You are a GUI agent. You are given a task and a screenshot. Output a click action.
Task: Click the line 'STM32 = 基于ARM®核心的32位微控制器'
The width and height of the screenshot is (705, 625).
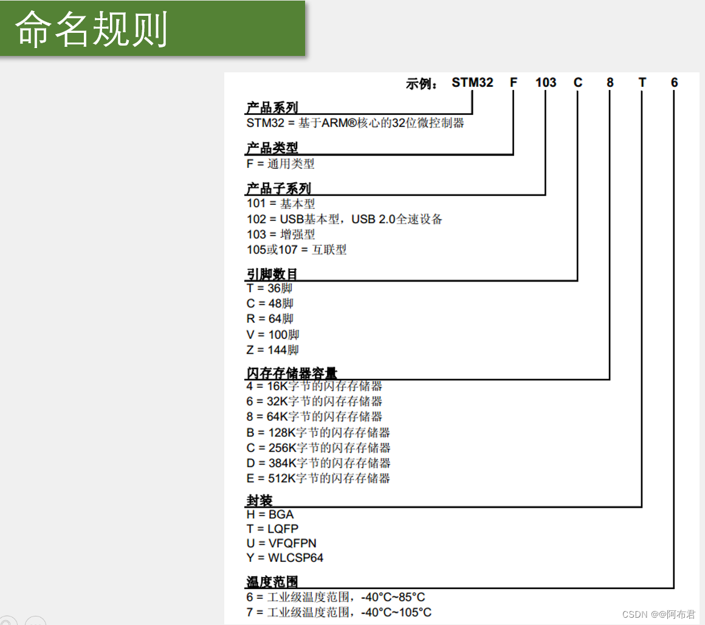pos(355,123)
